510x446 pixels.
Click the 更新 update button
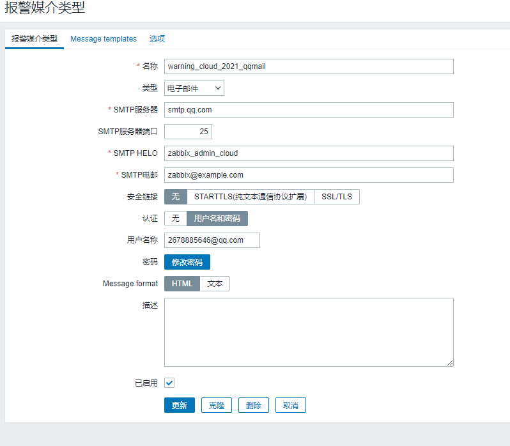point(180,405)
